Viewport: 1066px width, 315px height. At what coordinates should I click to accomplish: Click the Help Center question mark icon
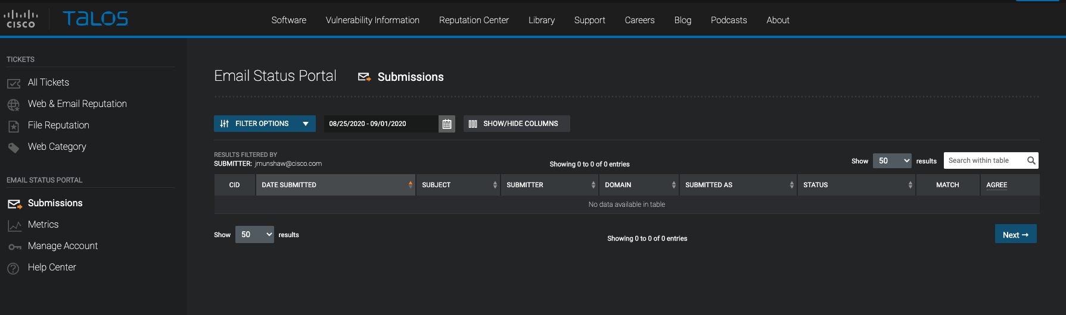pos(13,268)
